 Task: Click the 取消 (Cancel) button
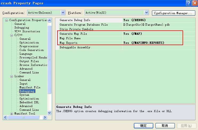[165, 126]
